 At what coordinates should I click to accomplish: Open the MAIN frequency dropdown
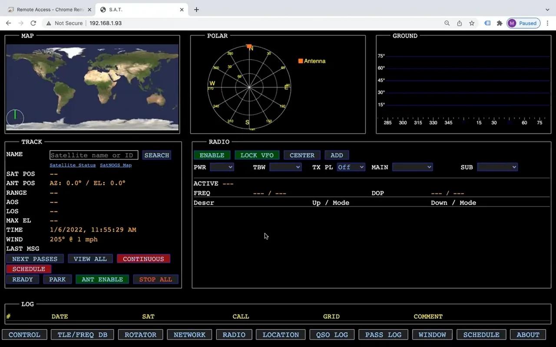tap(412, 167)
